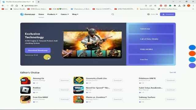Download Geometry Dash Lite
196x110 pixels.
coord(118,80)
